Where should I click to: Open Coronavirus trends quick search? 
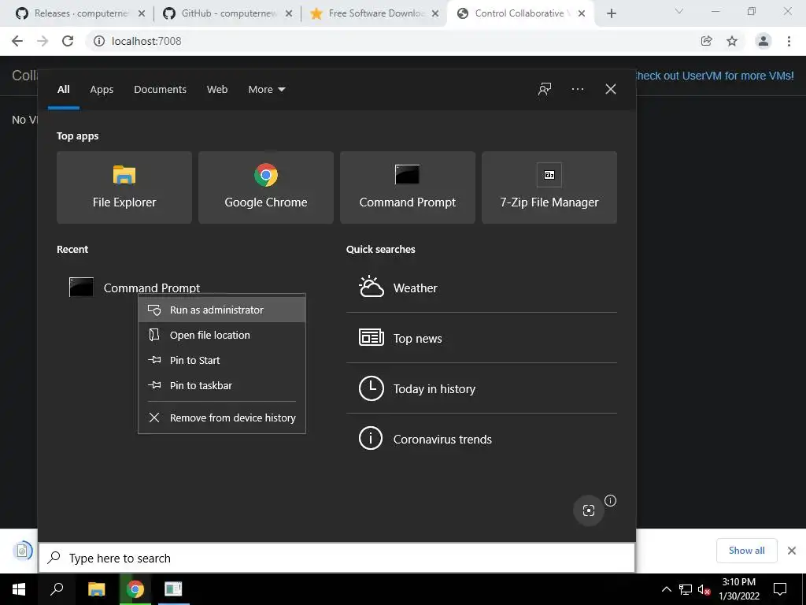[481, 439]
